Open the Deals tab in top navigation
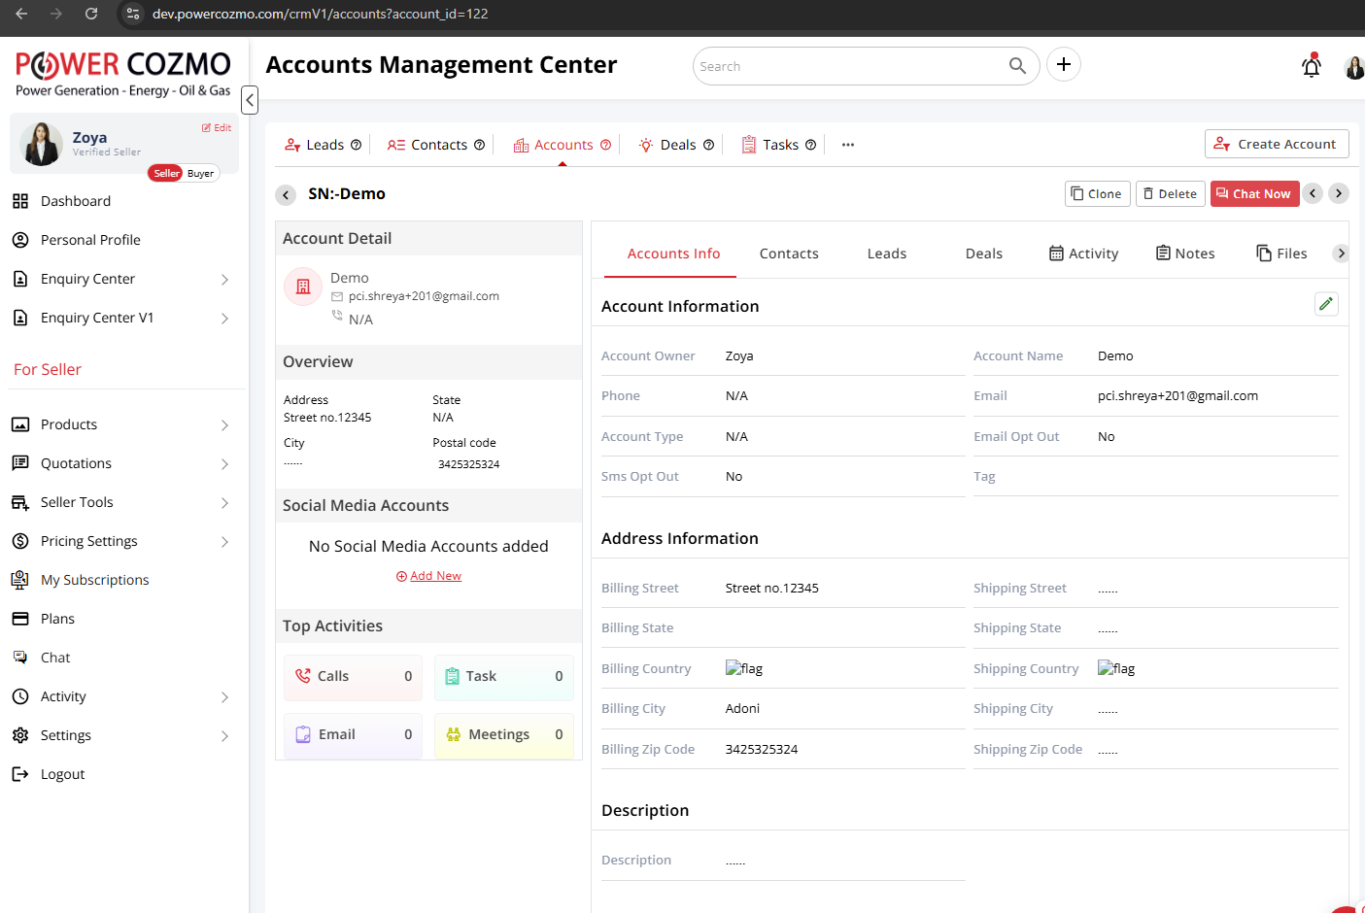Screen dimensions: 1365x913 click(x=677, y=145)
